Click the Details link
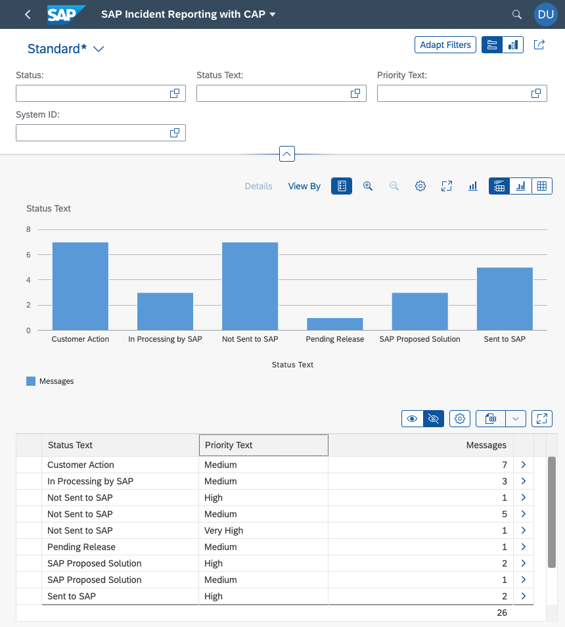565x627 pixels. tap(259, 187)
